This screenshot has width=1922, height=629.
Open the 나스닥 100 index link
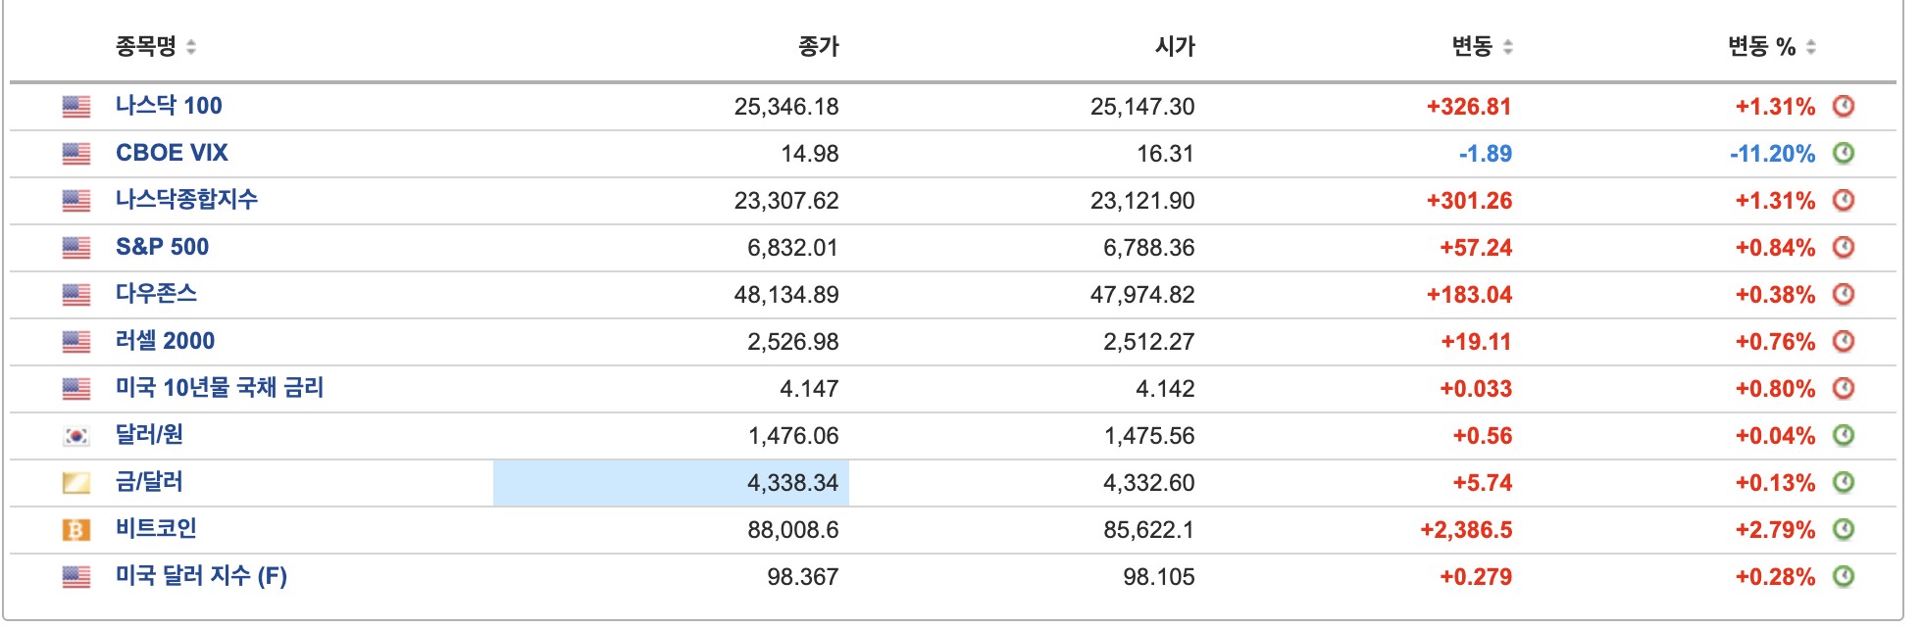coord(169,106)
